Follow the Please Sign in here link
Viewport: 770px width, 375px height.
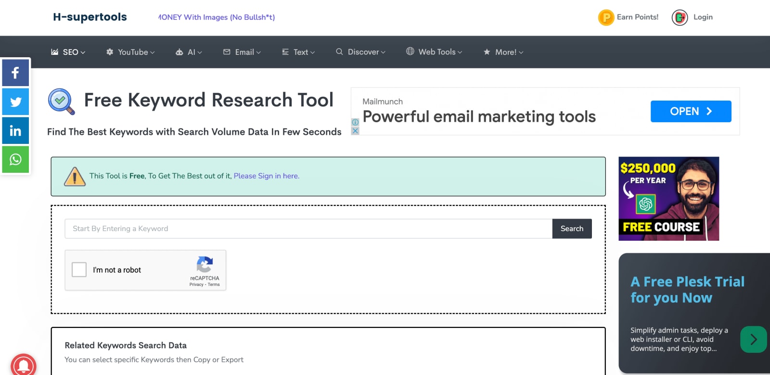267,176
